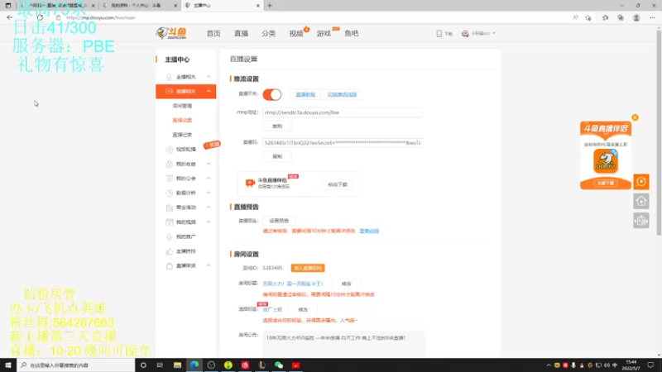Open 鱼吧 in top navigation
Image resolution: width=662 pixels, height=372 pixels.
click(351, 33)
